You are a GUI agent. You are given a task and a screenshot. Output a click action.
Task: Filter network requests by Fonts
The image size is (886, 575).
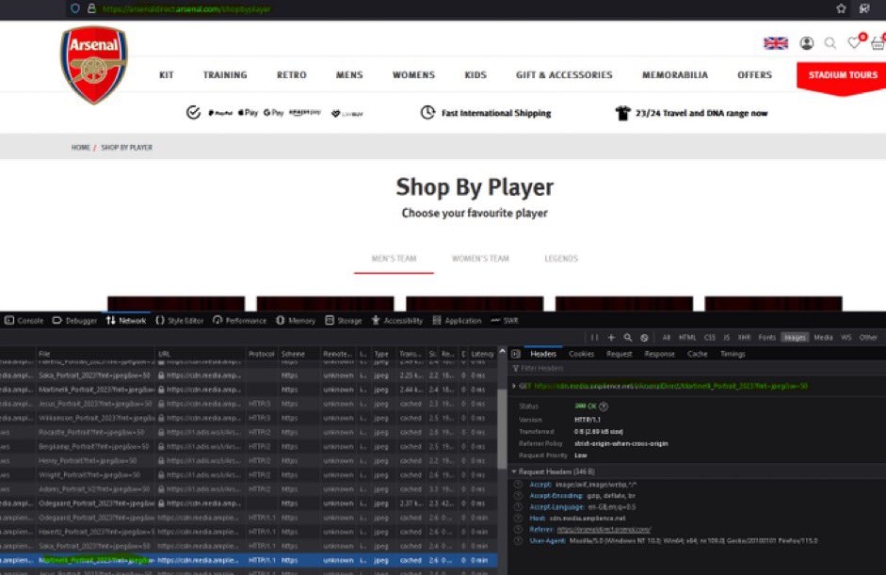[x=766, y=337]
